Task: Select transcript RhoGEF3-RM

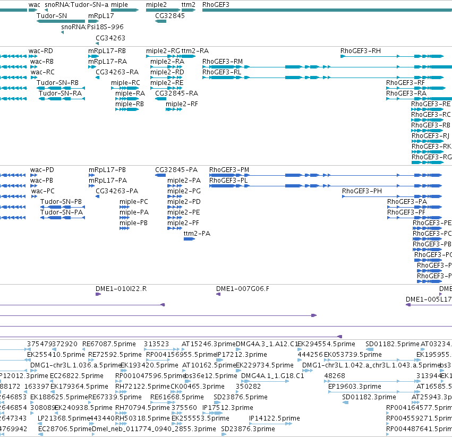Action: click(327, 67)
